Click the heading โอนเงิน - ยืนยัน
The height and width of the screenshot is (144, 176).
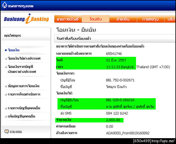[x=76, y=30]
